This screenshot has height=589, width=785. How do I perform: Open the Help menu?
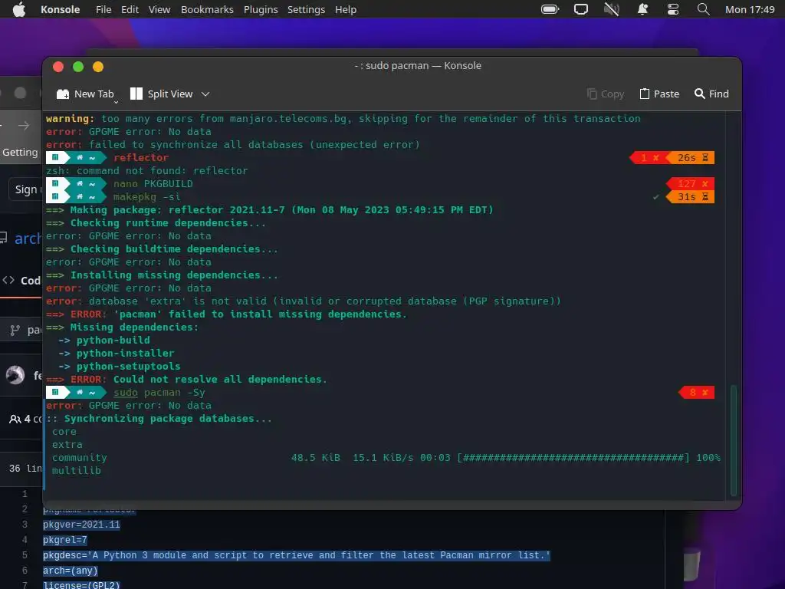coord(346,9)
